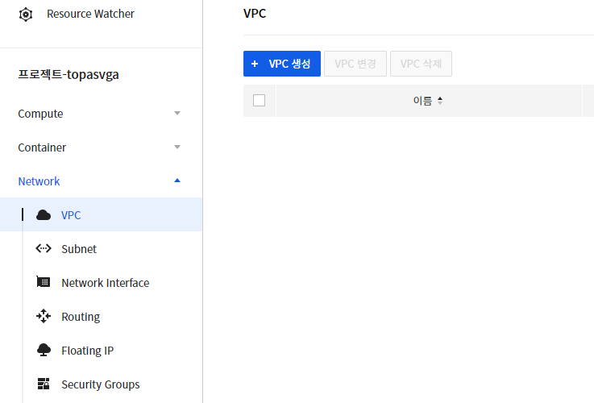
Task: Sort the table by 이름 column arrows
Action: [x=440, y=101]
